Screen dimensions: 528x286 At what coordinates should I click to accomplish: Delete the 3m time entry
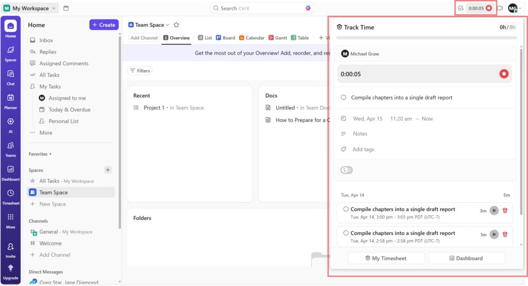point(505,211)
